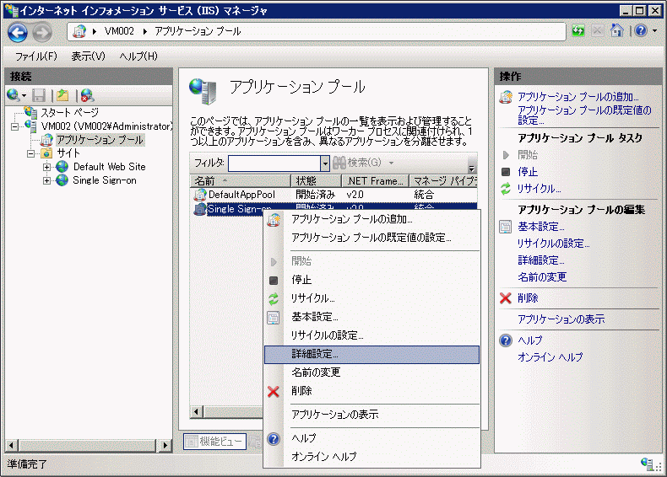This screenshot has height=477, width=667.
Task: Open the 表示(V) menu
Action: click(88, 56)
